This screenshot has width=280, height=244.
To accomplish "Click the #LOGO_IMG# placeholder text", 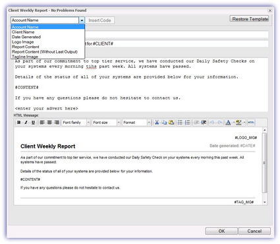I will pos(246,138).
